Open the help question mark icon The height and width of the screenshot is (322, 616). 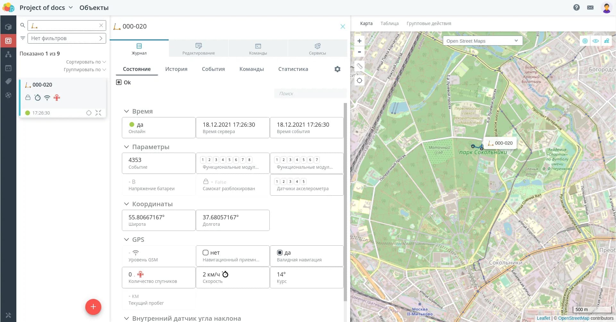(576, 7)
